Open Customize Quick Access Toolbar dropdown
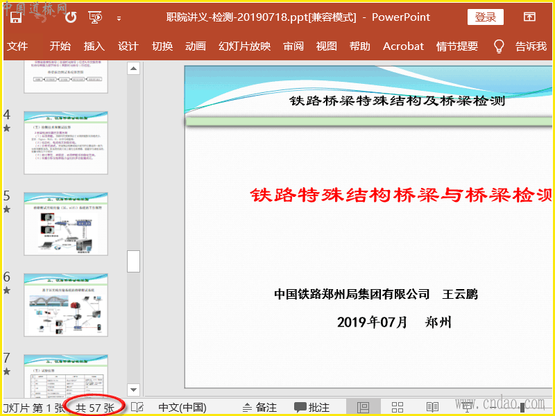Viewport: 555px width, 416px height. (x=119, y=19)
